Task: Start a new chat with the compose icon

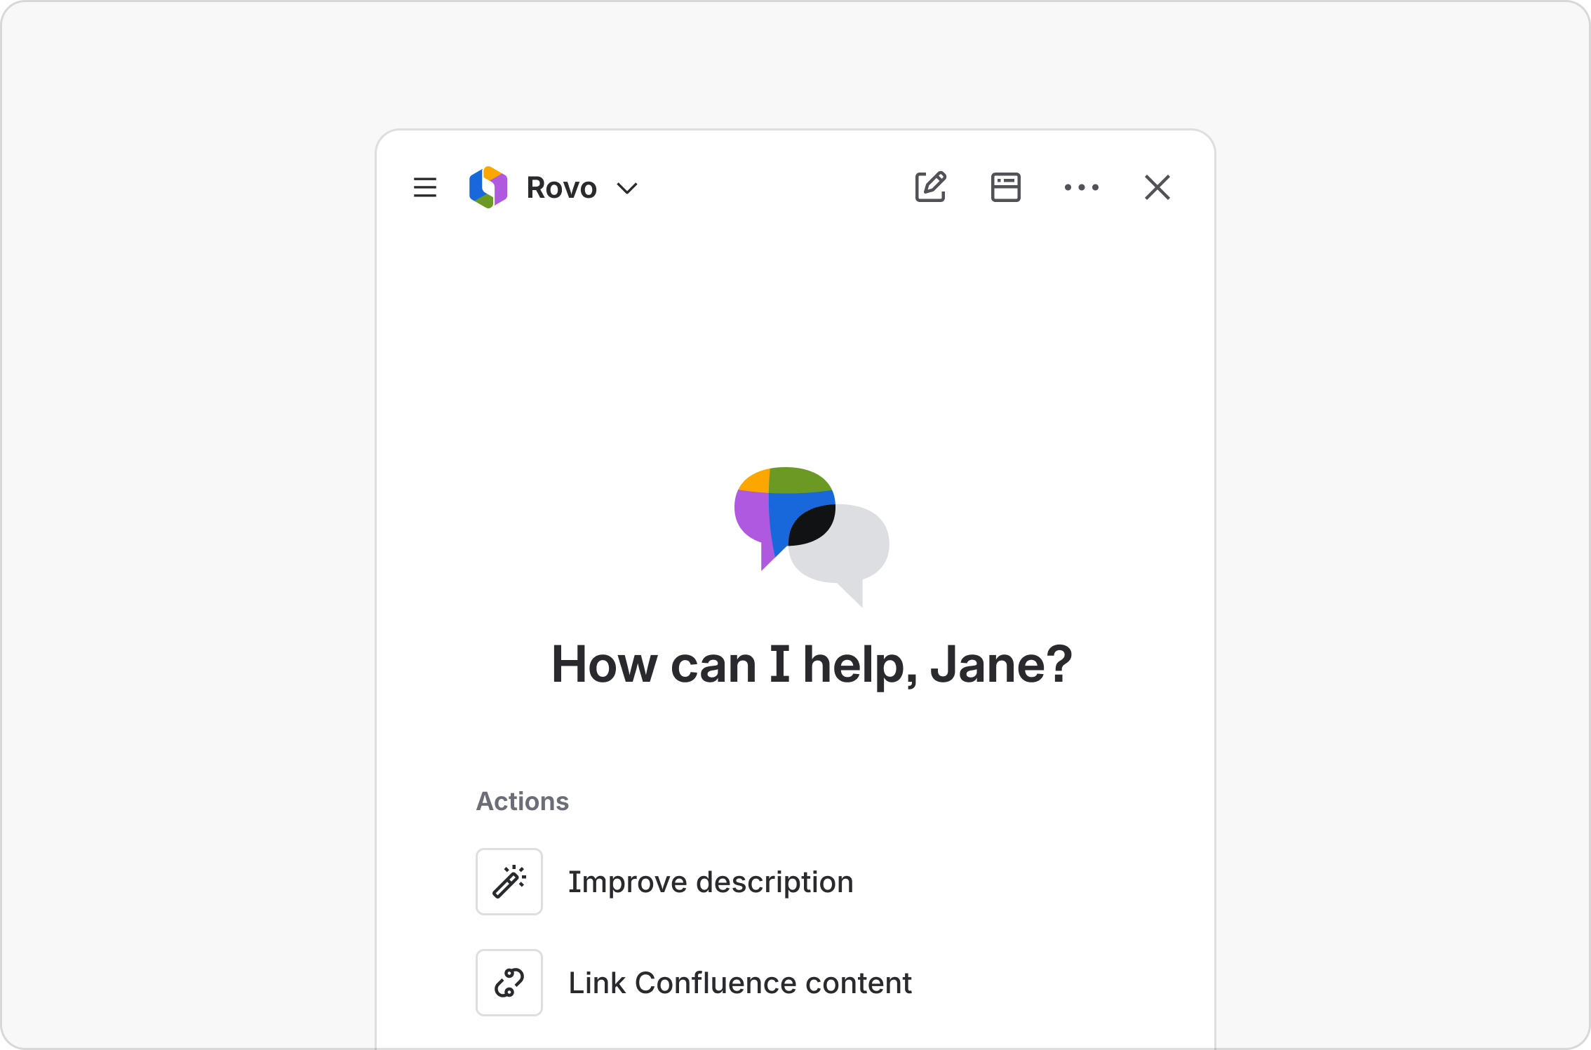Action: coord(931,187)
